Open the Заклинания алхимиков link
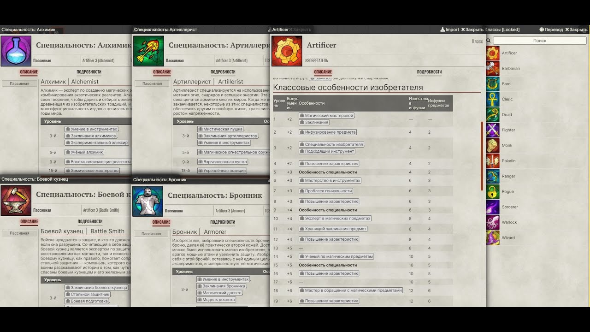590x332 pixels. click(90, 136)
